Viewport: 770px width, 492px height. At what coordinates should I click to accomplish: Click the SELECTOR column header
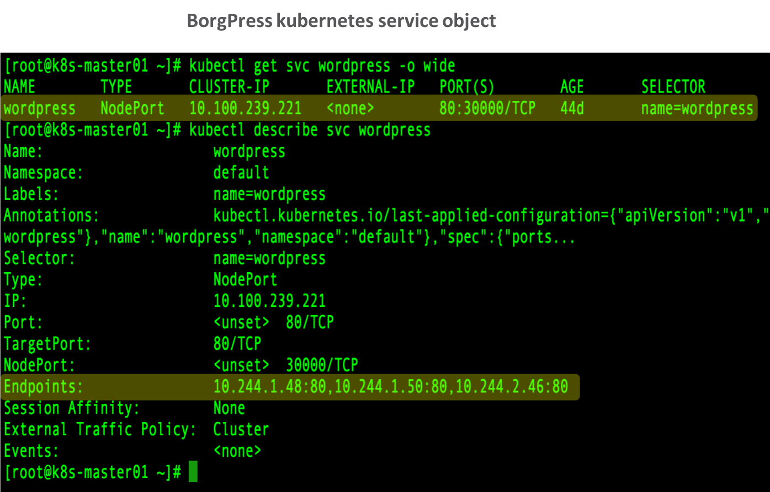tap(673, 87)
